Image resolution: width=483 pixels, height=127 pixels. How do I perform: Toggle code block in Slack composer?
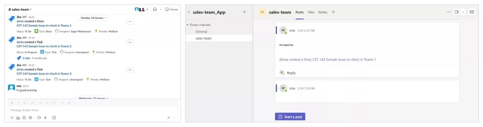coord(69,103)
